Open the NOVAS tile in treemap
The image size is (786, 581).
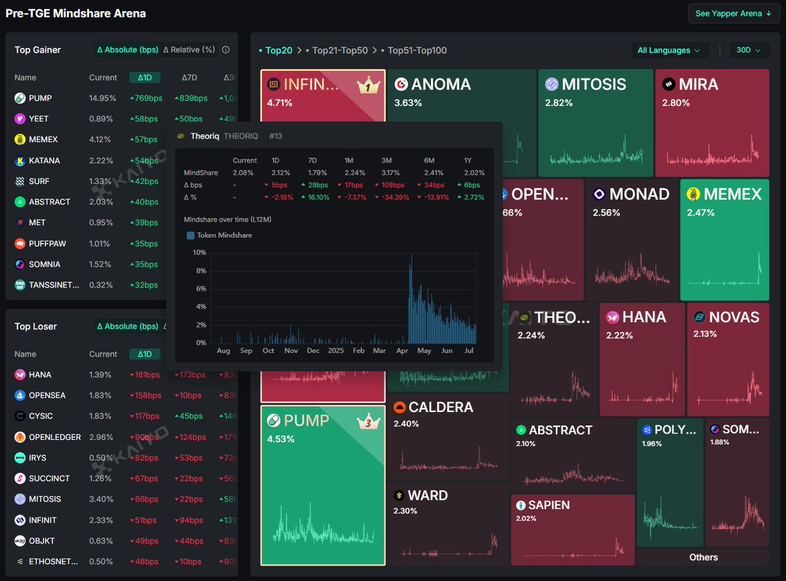(728, 359)
